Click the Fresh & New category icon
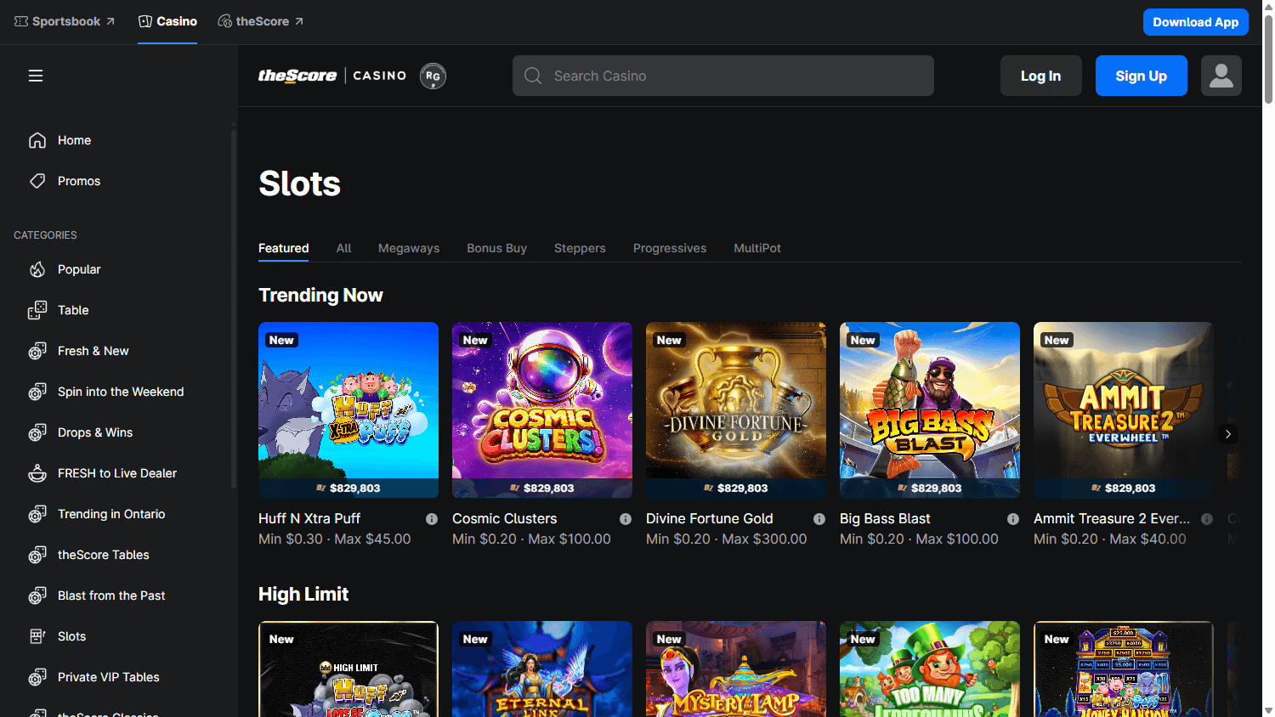Screen dimensions: 1275x717 pos(37,351)
